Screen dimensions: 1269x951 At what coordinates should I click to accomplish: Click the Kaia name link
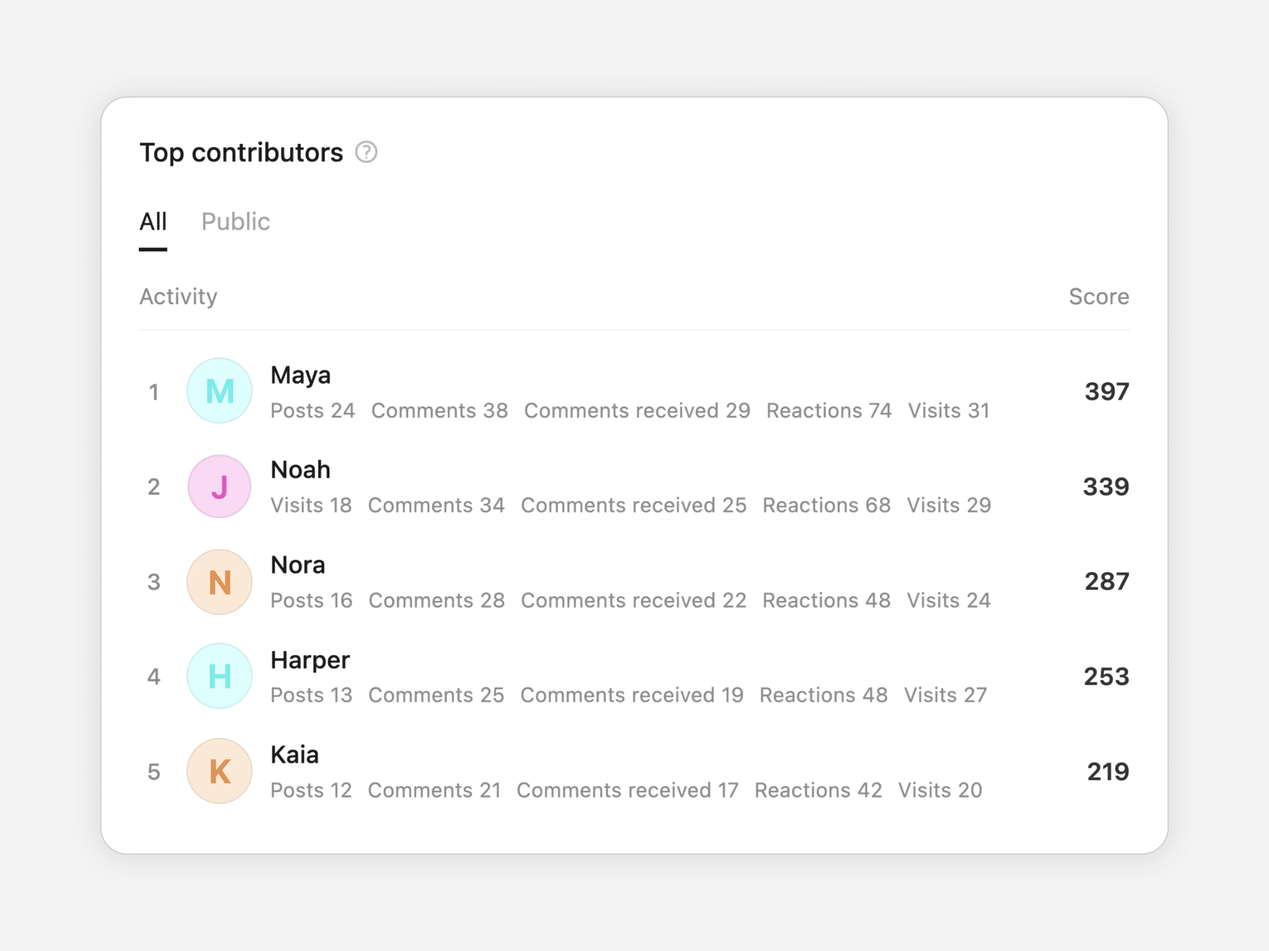294,755
